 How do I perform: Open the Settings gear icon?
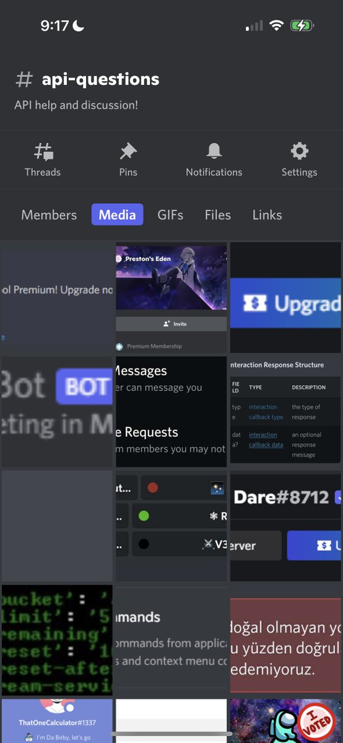pos(300,151)
